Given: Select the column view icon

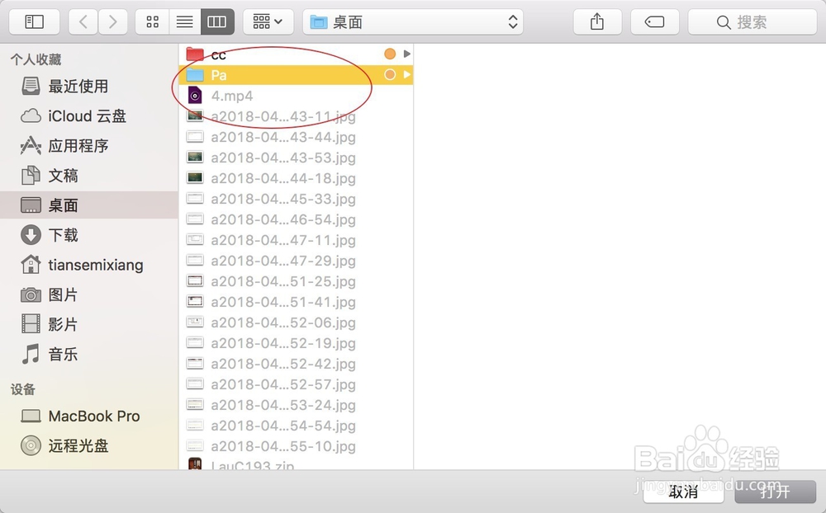Looking at the screenshot, I should (216, 21).
